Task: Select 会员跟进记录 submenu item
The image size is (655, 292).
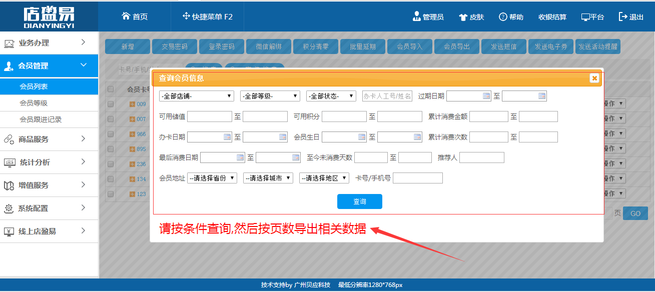Action: 49,119
